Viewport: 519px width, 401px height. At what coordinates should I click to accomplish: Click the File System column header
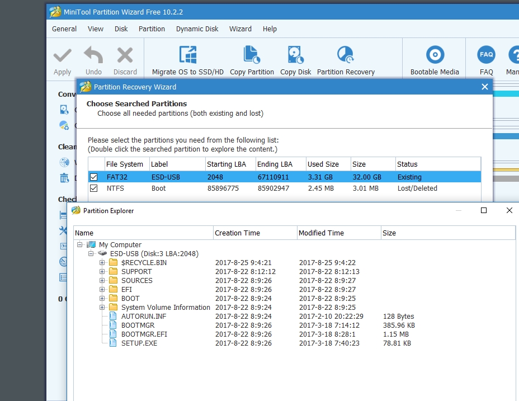click(x=127, y=164)
